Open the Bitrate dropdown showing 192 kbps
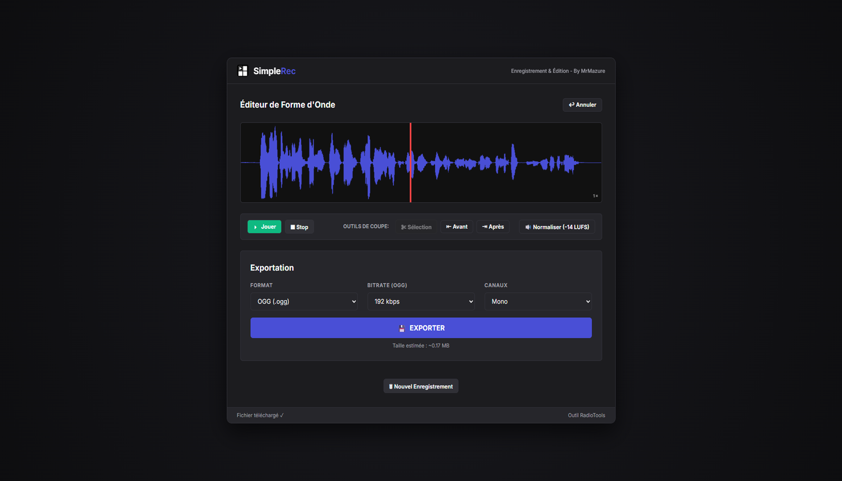The image size is (842, 481). (421, 302)
